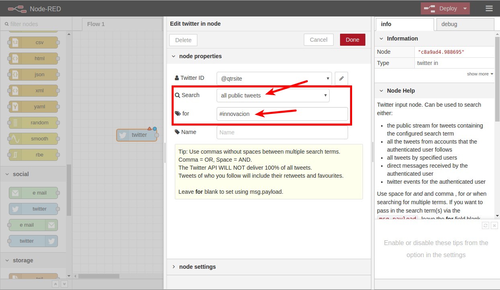Select the e mail output node
This screenshot has height=290, width=500.
[33, 225]
